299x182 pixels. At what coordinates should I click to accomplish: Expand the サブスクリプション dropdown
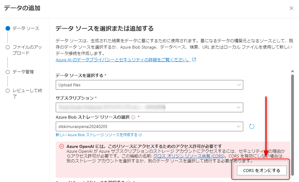coord(149,107)
